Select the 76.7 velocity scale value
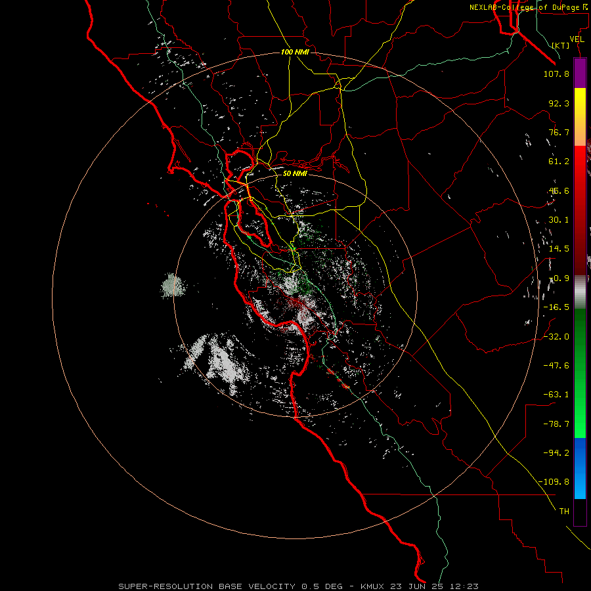The image size is (591, 591). tap(559, 132)
